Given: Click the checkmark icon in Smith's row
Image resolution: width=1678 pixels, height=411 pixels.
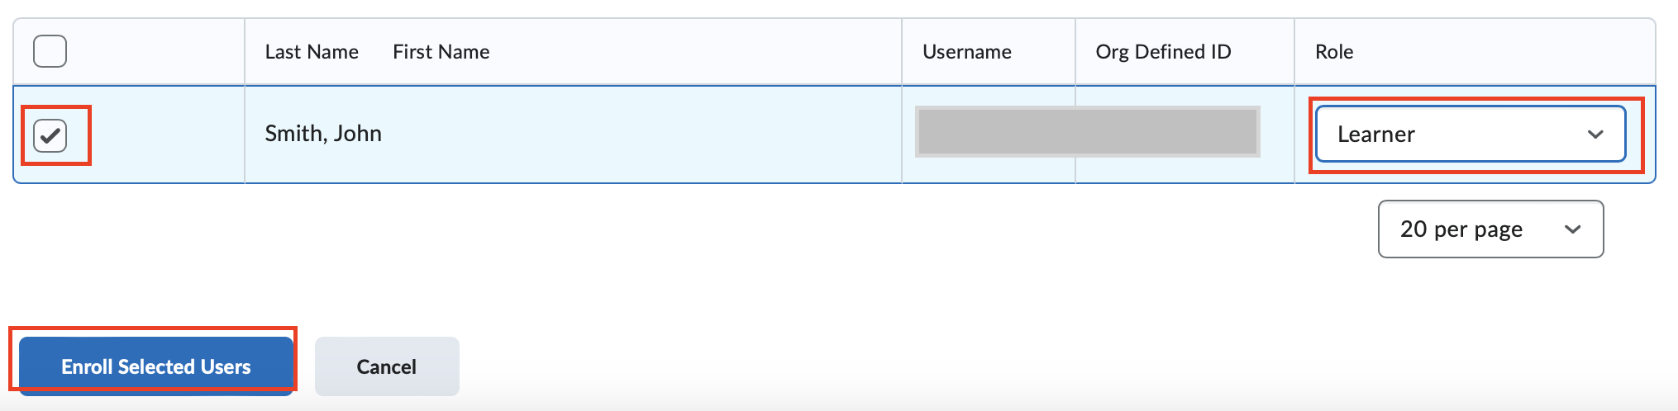Looking at the screenshot, I should coord(50,135).
